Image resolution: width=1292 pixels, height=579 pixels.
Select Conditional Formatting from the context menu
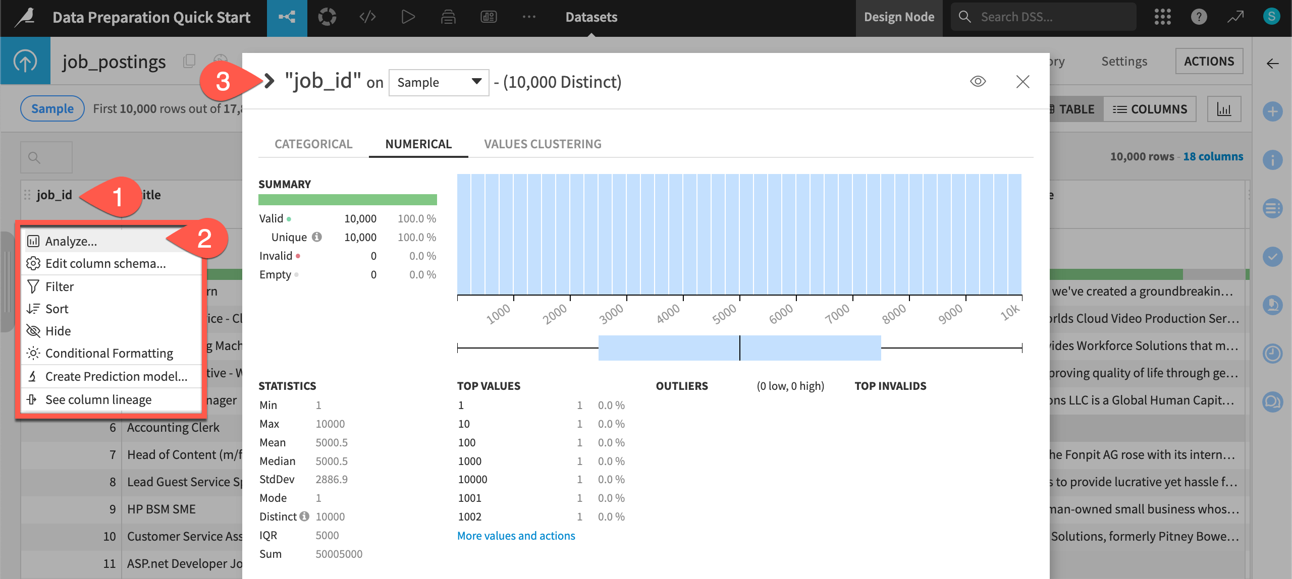point(109,353)
